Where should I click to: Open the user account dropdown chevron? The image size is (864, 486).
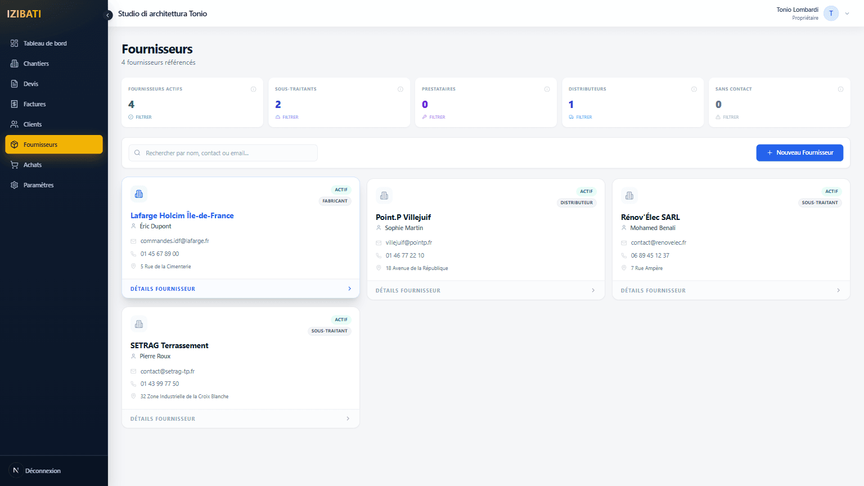point(847,13)
